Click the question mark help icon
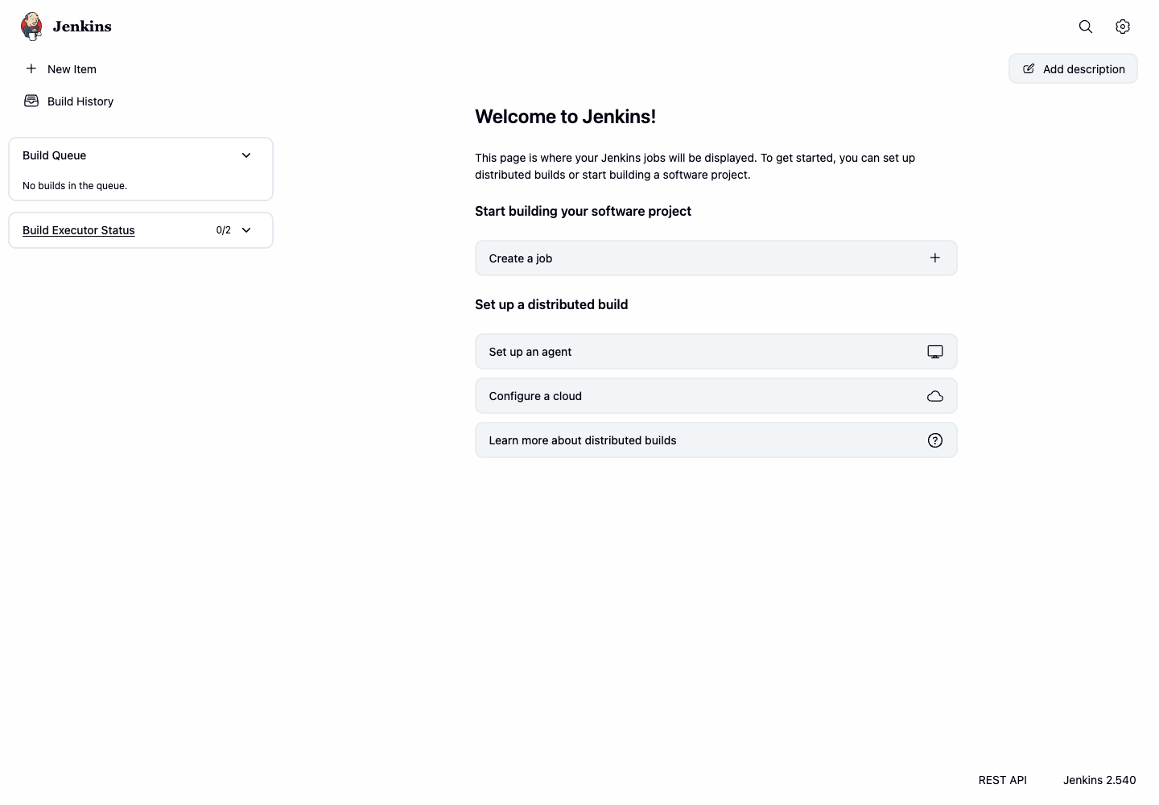 pyautogui.click(x=935, y=440)
